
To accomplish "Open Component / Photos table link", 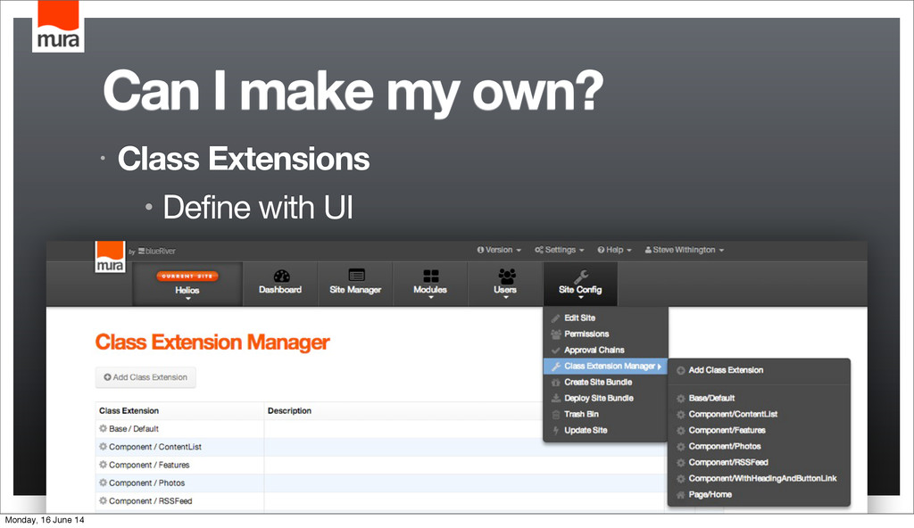I will pyautogui.click(x=147, y=483).
